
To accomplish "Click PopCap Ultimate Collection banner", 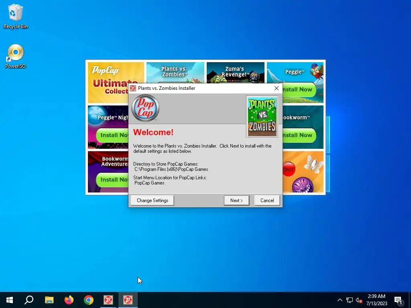I will [x=116, y=83].
